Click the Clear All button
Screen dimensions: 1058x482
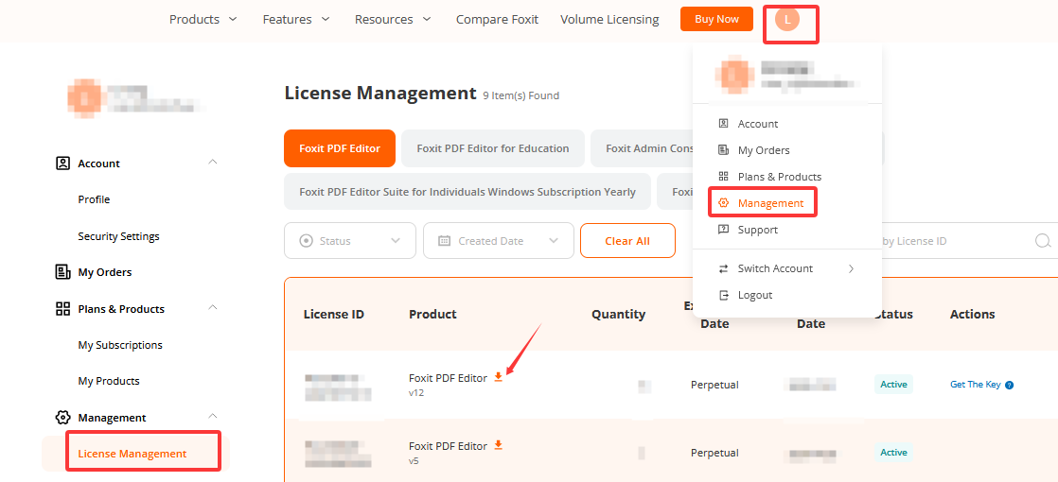tap(627, 241)
